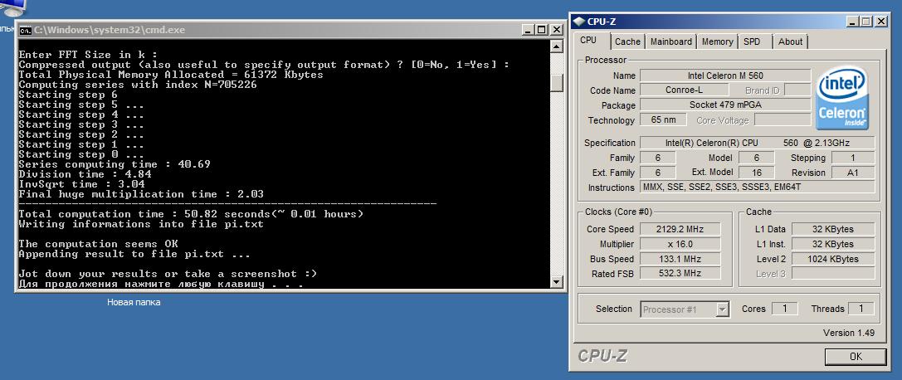Open the About tab
The image size is (902, 380).
point(791,41)
